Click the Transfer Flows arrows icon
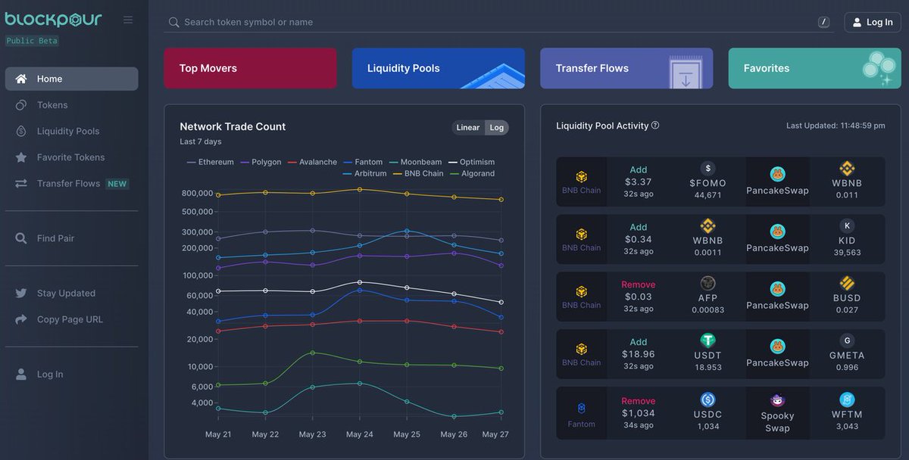This screenshot has height=460, width=909. point(21,184)
